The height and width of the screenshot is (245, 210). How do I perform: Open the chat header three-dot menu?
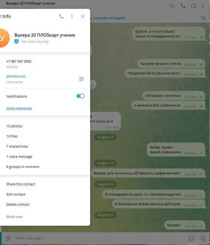(203, 6)
